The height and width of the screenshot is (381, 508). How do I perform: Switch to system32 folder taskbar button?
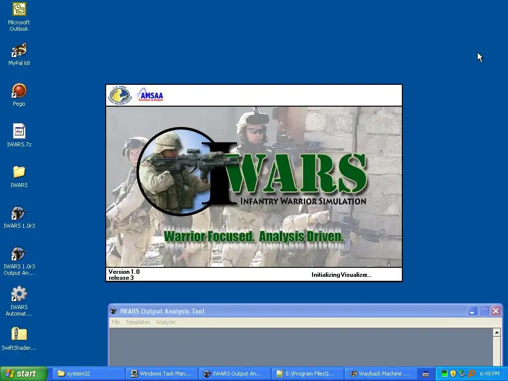click(x=88, y=374)
